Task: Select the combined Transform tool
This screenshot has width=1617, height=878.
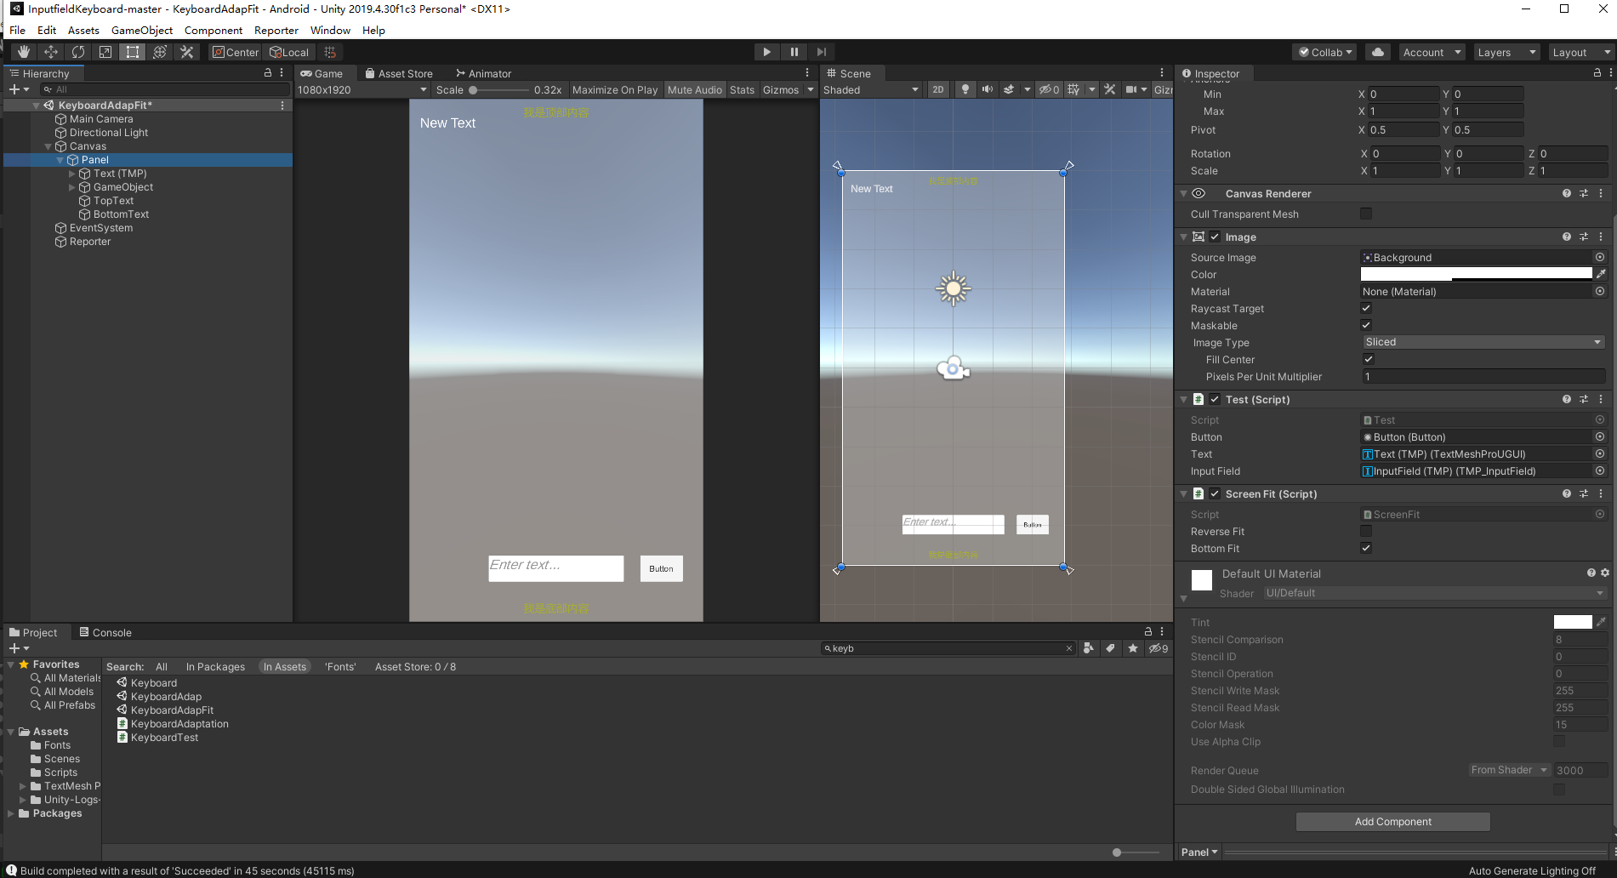Action: coord(160,52)
